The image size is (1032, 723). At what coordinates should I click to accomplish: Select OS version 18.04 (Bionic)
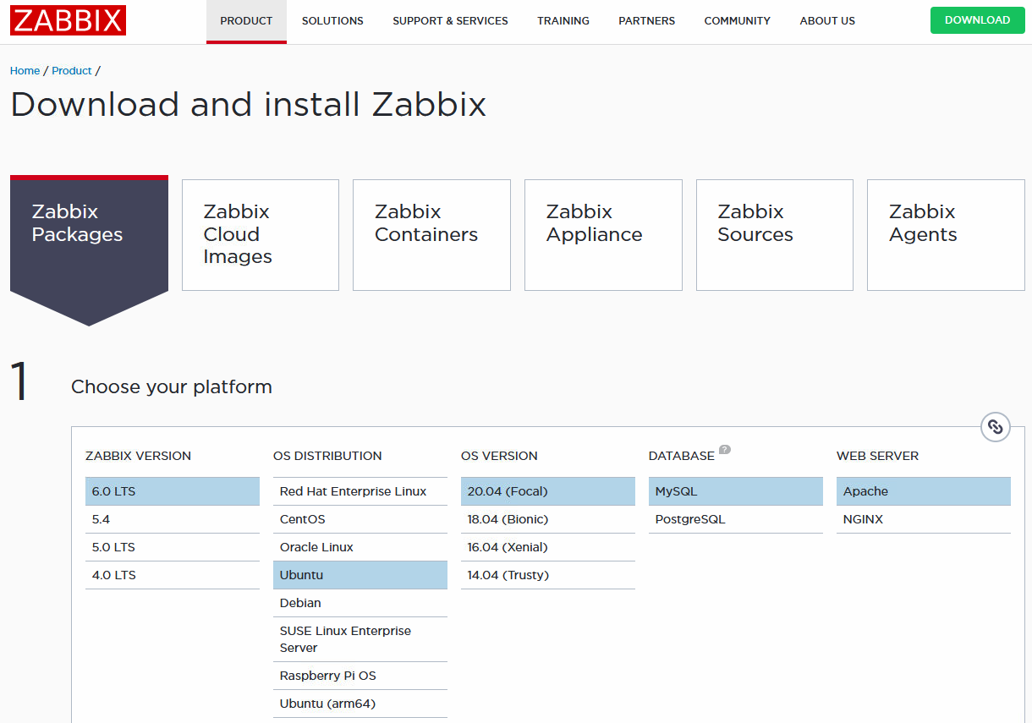click(x=547, y=518)
